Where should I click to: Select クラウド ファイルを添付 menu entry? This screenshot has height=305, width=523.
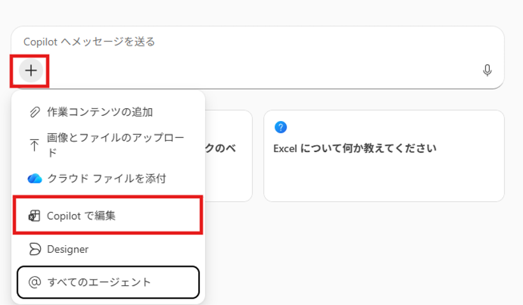pos(106,178)
